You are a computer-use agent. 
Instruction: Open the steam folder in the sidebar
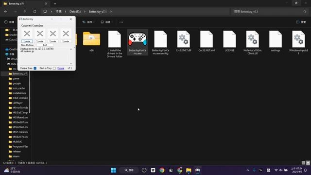coord(16,156)
